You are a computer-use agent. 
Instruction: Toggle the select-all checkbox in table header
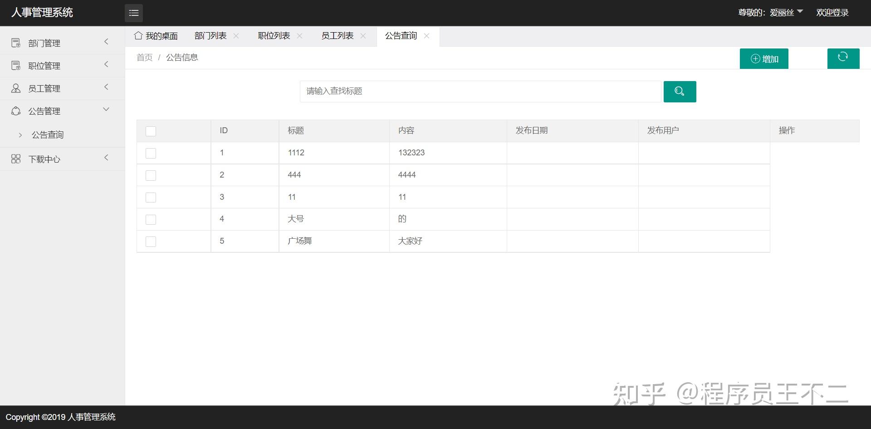(x=151, y=131)
